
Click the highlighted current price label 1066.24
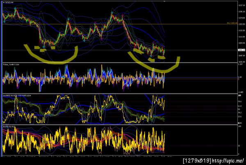point(241,50)
